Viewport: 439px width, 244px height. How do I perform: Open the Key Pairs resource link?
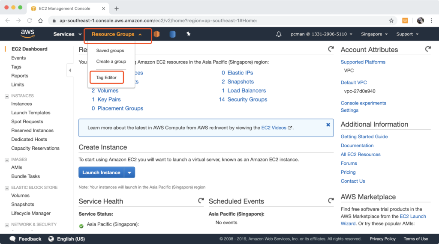109,99
